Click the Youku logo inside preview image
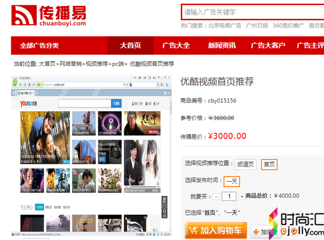 coord(29,103)
